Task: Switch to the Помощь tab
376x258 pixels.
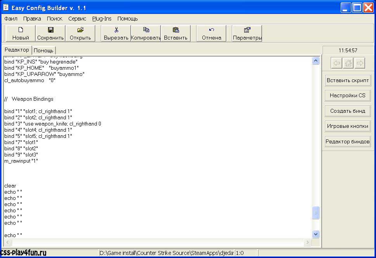Action: coord(43,50)
